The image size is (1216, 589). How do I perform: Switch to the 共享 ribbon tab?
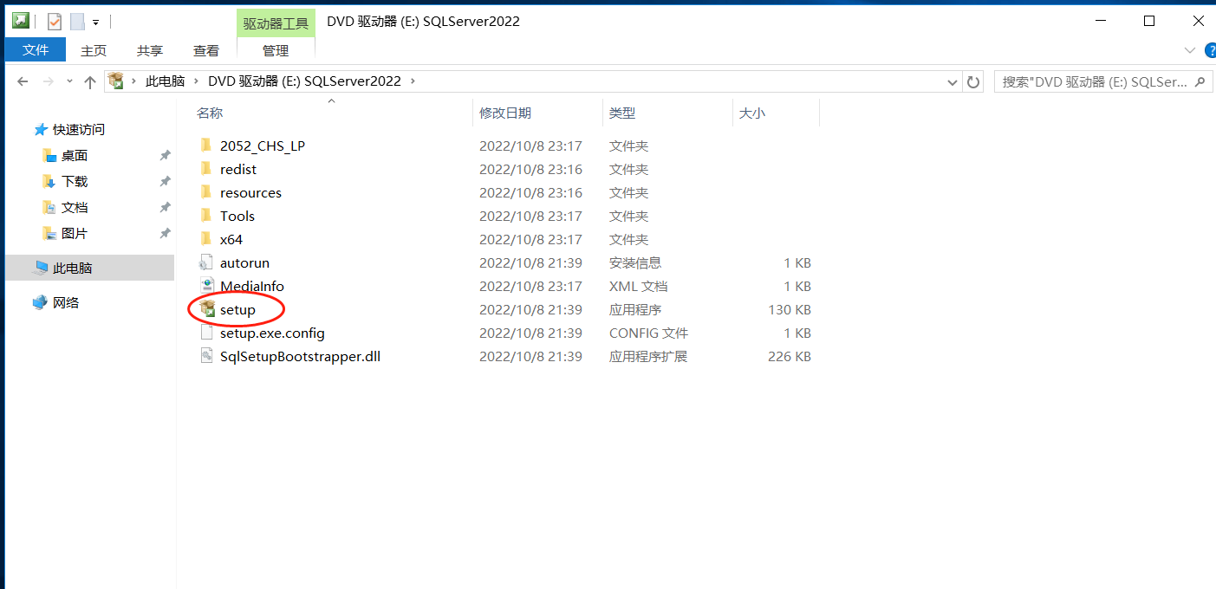150,50
